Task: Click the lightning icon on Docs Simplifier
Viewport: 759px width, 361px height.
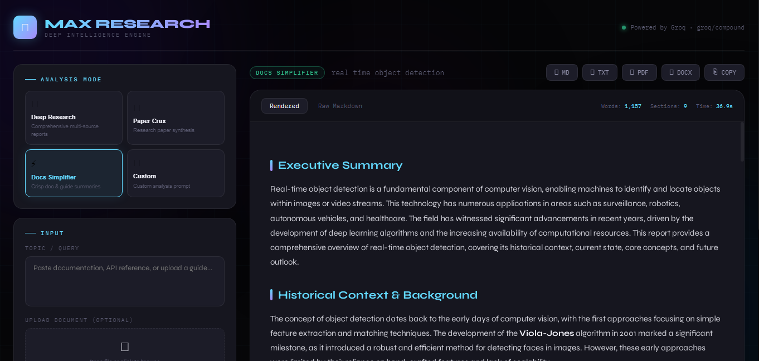Action: click(x=33, y=164)
